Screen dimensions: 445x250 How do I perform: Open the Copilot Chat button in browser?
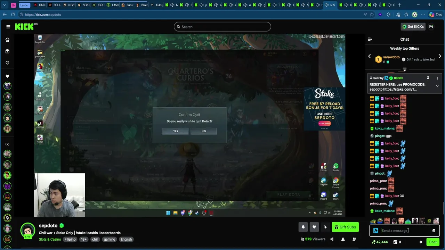tap(436, 15)
